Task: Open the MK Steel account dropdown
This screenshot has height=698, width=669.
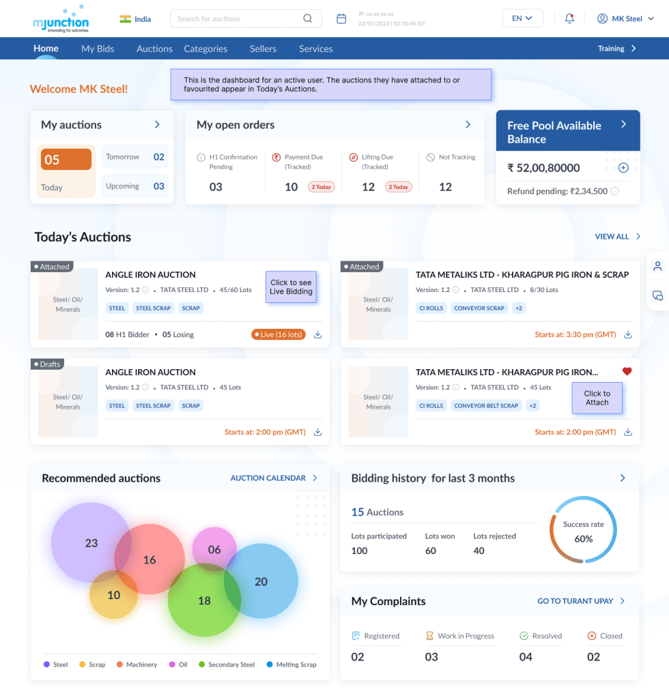Action: 625,18
